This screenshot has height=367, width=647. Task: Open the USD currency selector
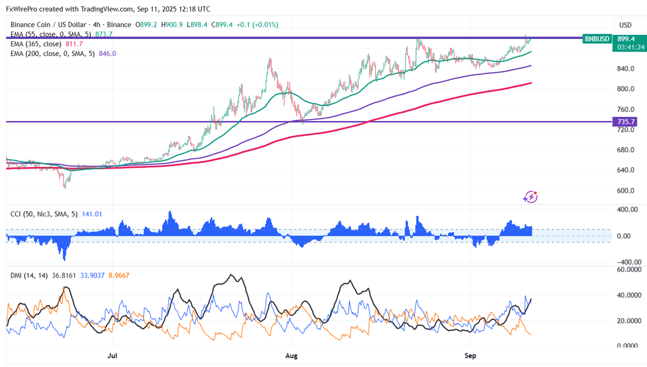coord(625,25)
